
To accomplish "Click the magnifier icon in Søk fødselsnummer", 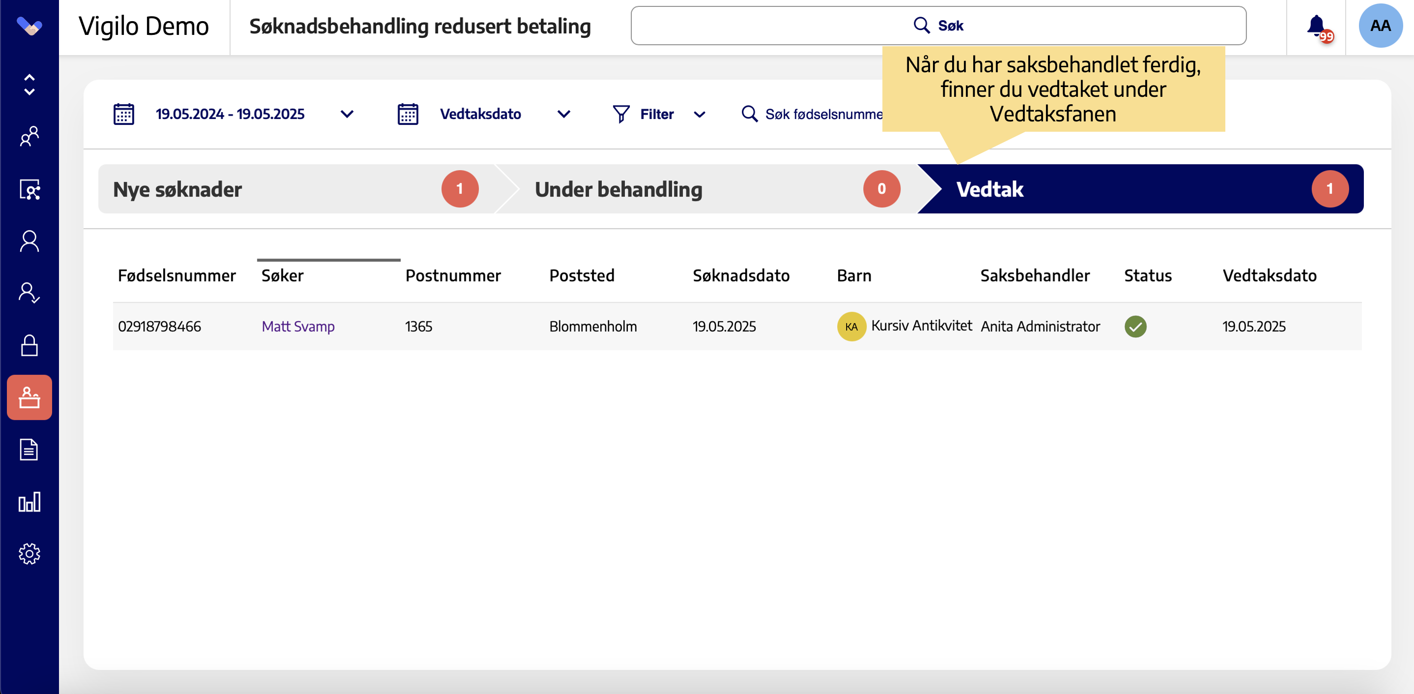I will [x=749, y=114].
